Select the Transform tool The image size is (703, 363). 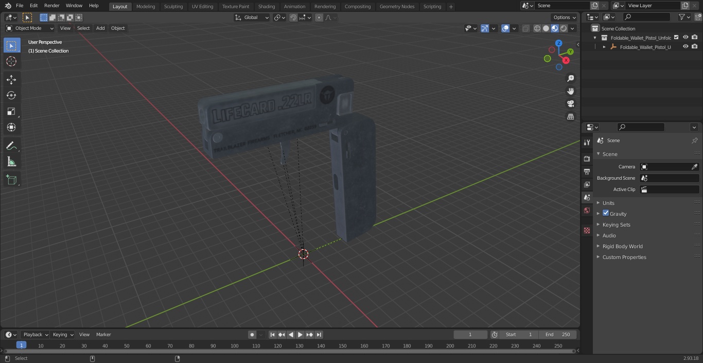(12, 127)
